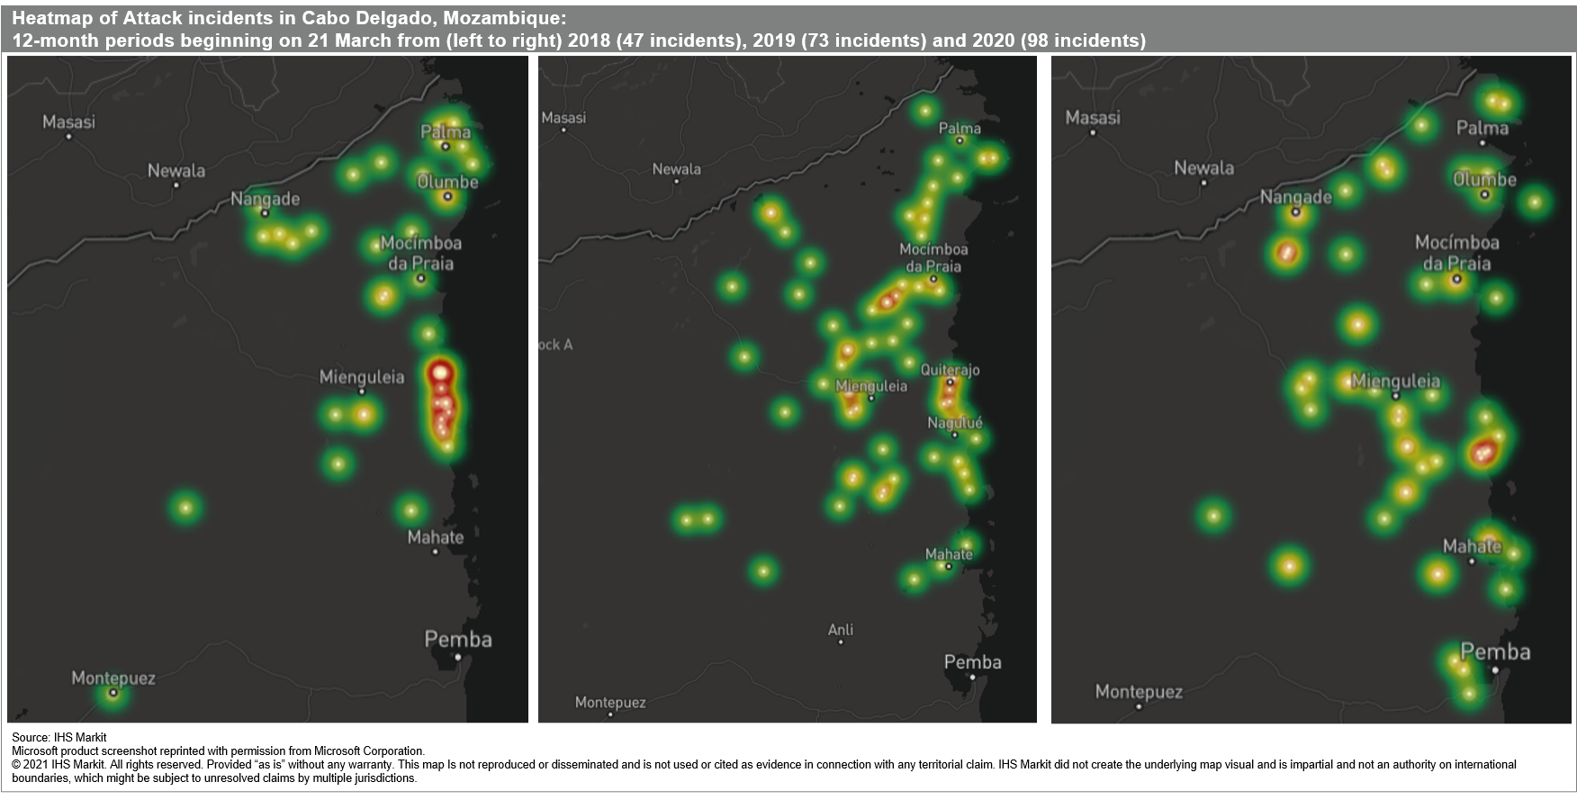Click the brightest white-red hotspot in 2018 map
The width and height of the screenshot is (1577, 809).
click(440, 372)
